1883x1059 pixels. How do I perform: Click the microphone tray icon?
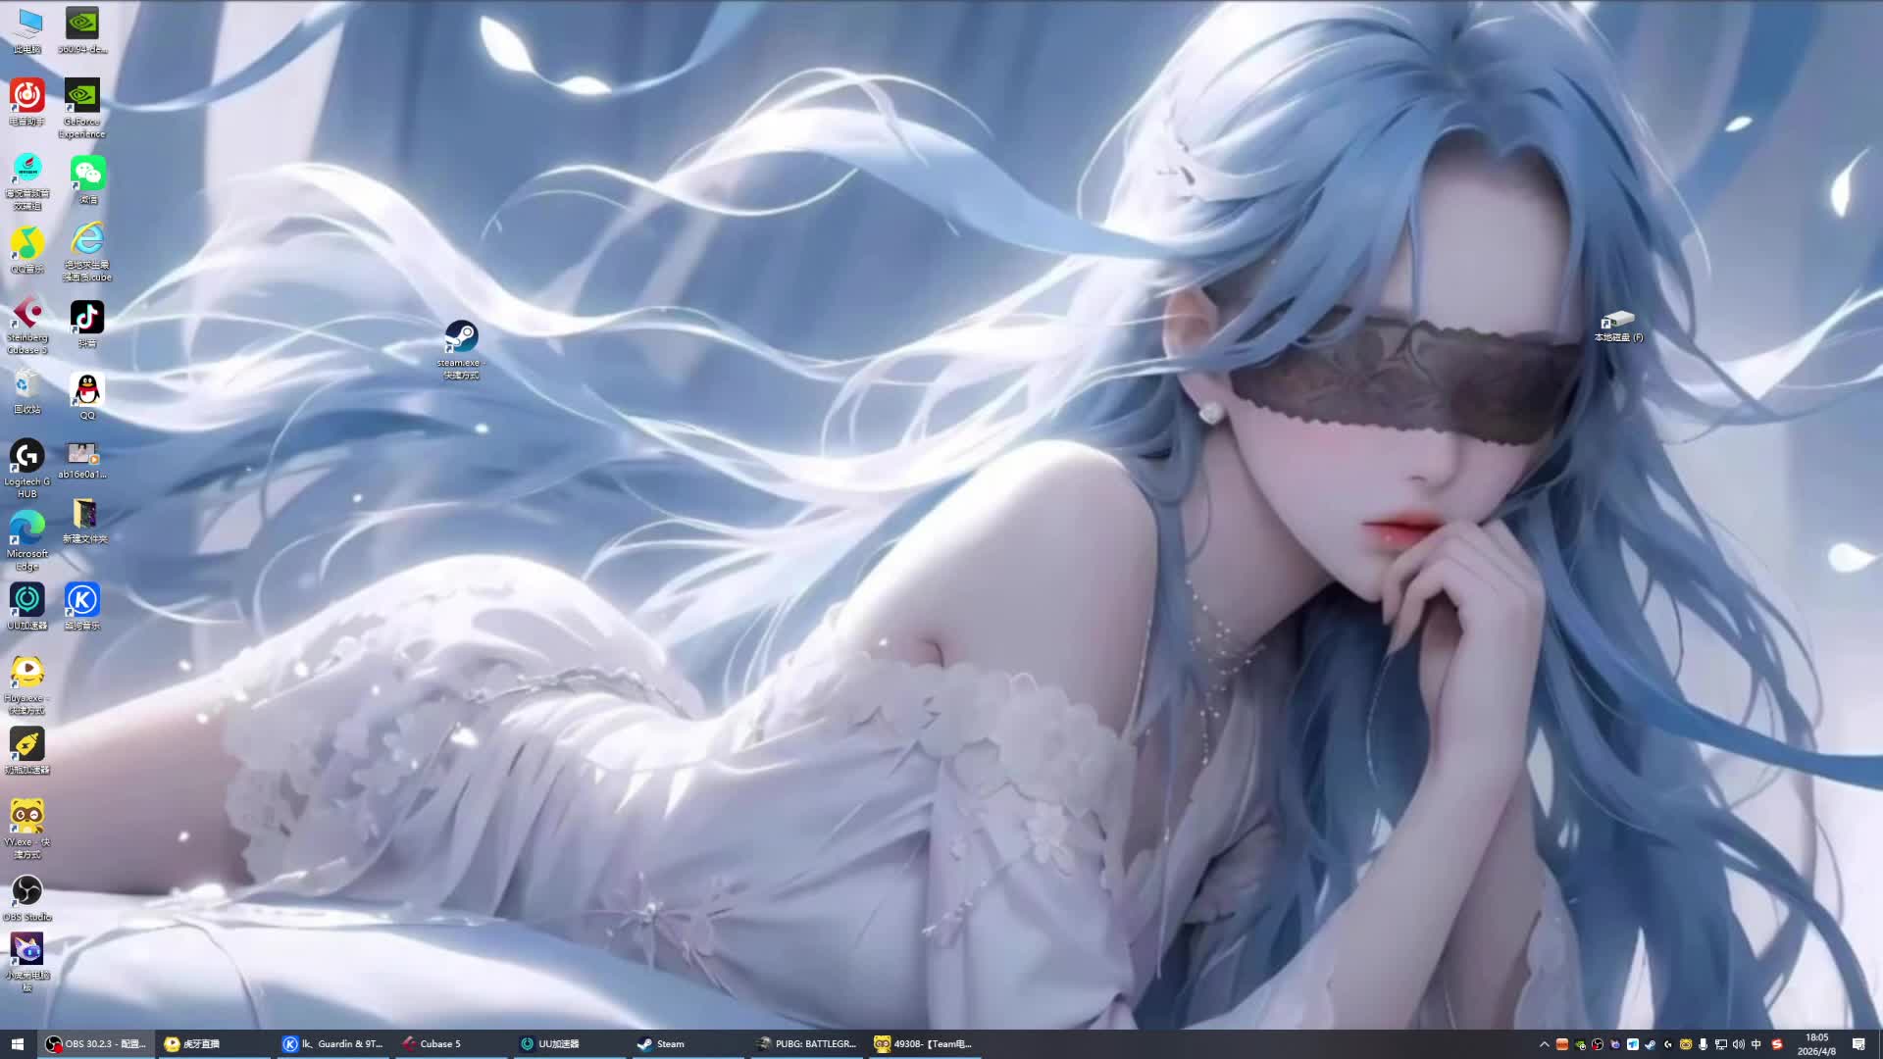1704,1044
